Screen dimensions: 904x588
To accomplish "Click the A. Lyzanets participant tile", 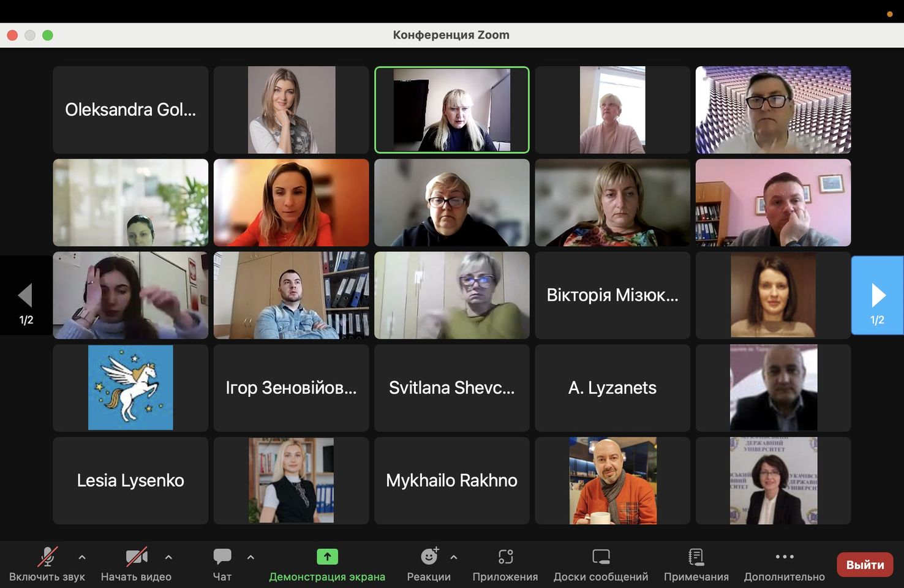I will click(612, 388).
